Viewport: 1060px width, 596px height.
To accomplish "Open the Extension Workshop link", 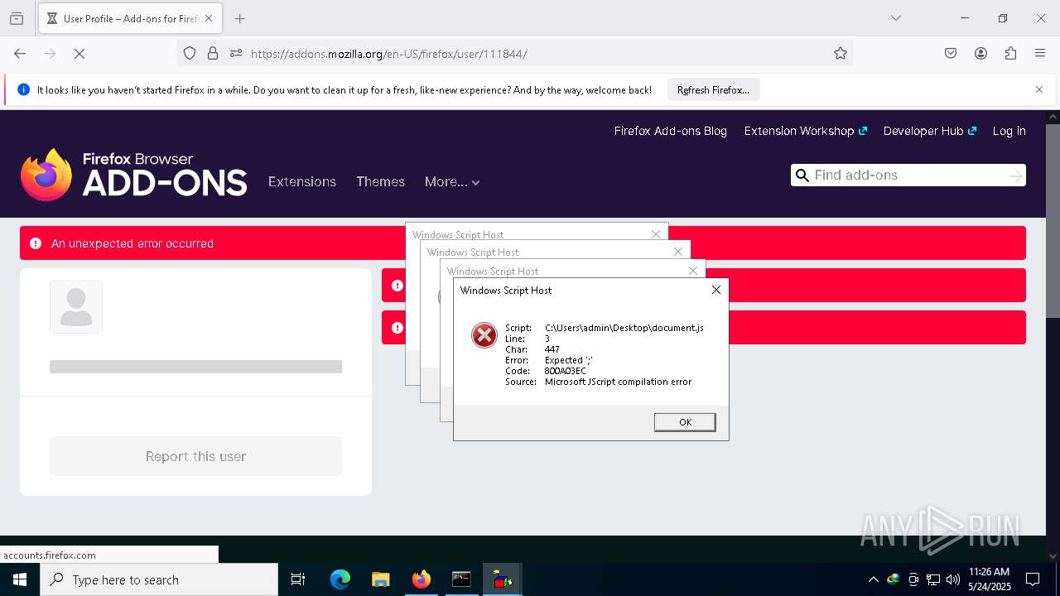I will (805, 131).
